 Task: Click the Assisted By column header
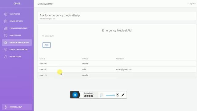tap(120, 59)
